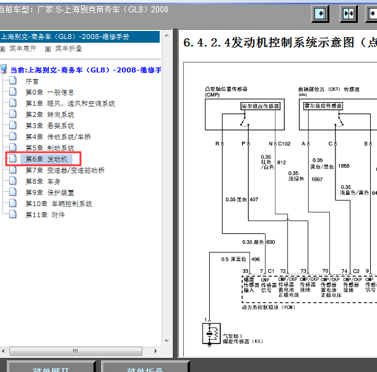Click the page icon next to 第3章 悬架系统
This screenshot has width=377, height=372.
point(13,125)
